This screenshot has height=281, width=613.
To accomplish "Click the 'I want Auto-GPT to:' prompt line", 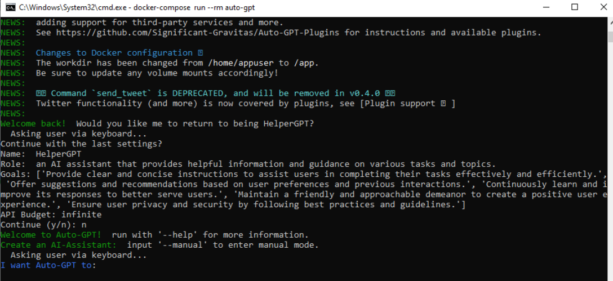I will [48, 265].
